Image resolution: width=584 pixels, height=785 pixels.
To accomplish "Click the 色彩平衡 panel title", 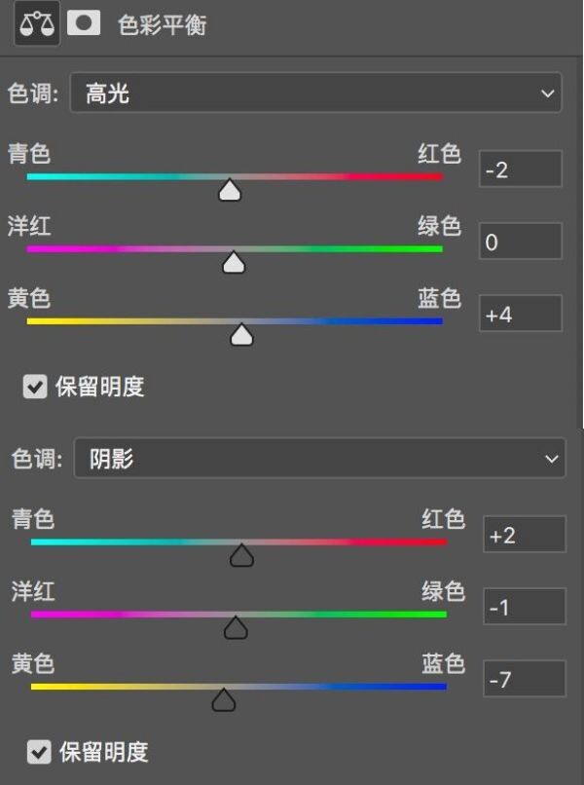I will pyautogui.click(x=163, y=24).
